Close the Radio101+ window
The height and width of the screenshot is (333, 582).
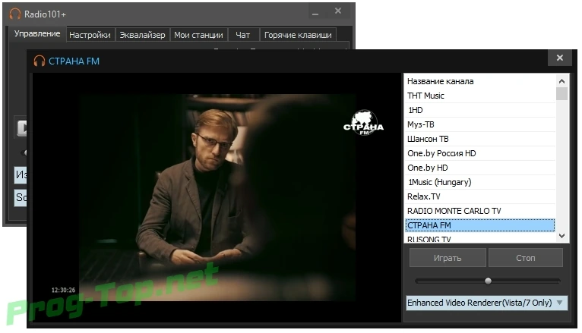[x=338, y=11]
